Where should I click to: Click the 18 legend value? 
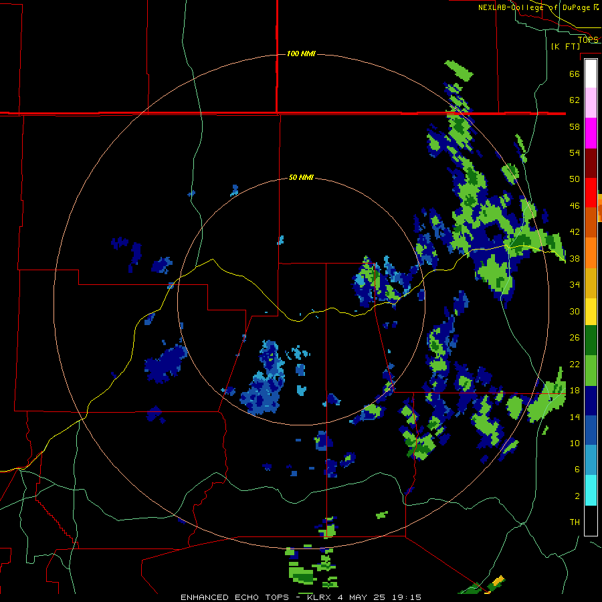(575, 391)
